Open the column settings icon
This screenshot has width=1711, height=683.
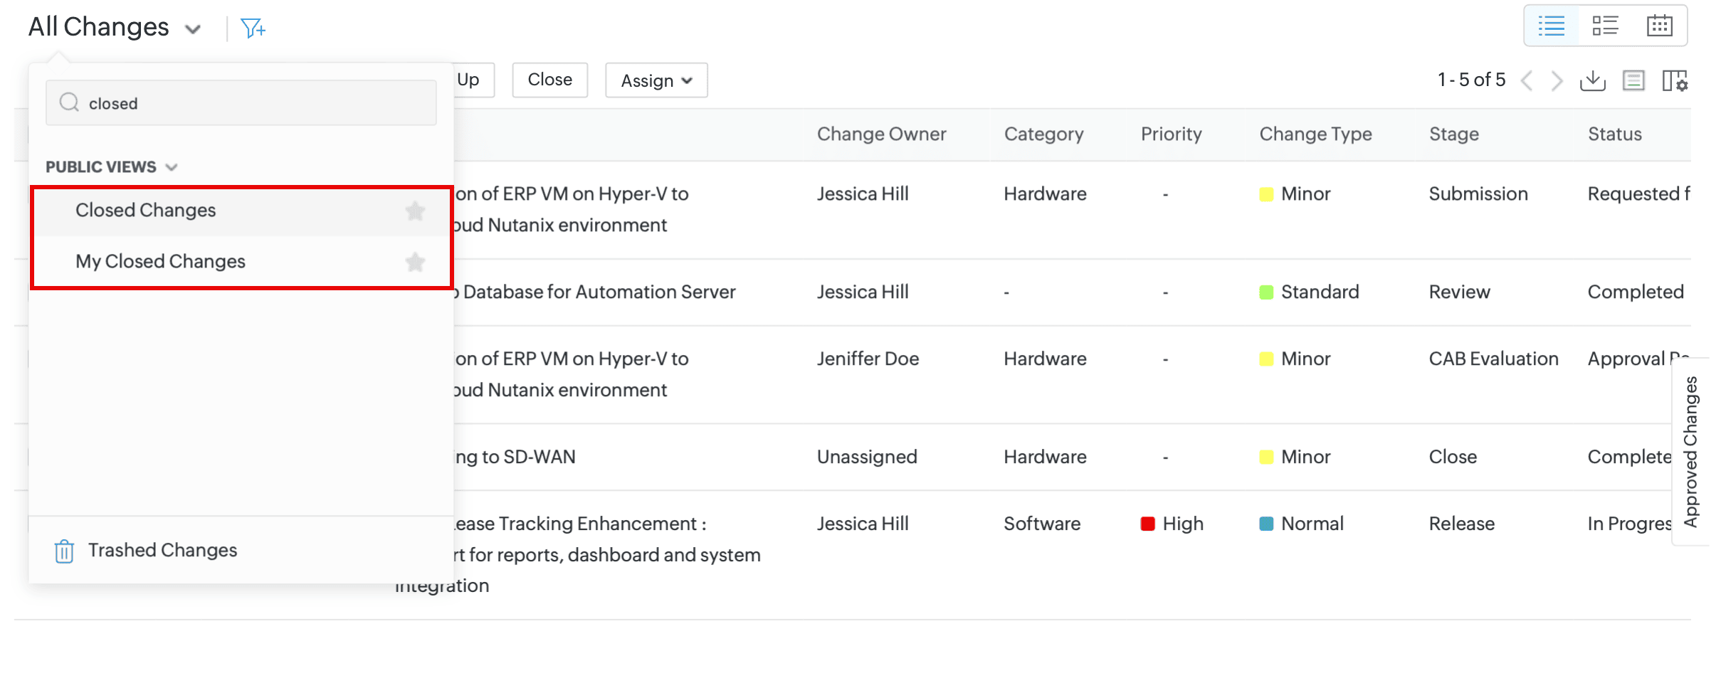1674,80
